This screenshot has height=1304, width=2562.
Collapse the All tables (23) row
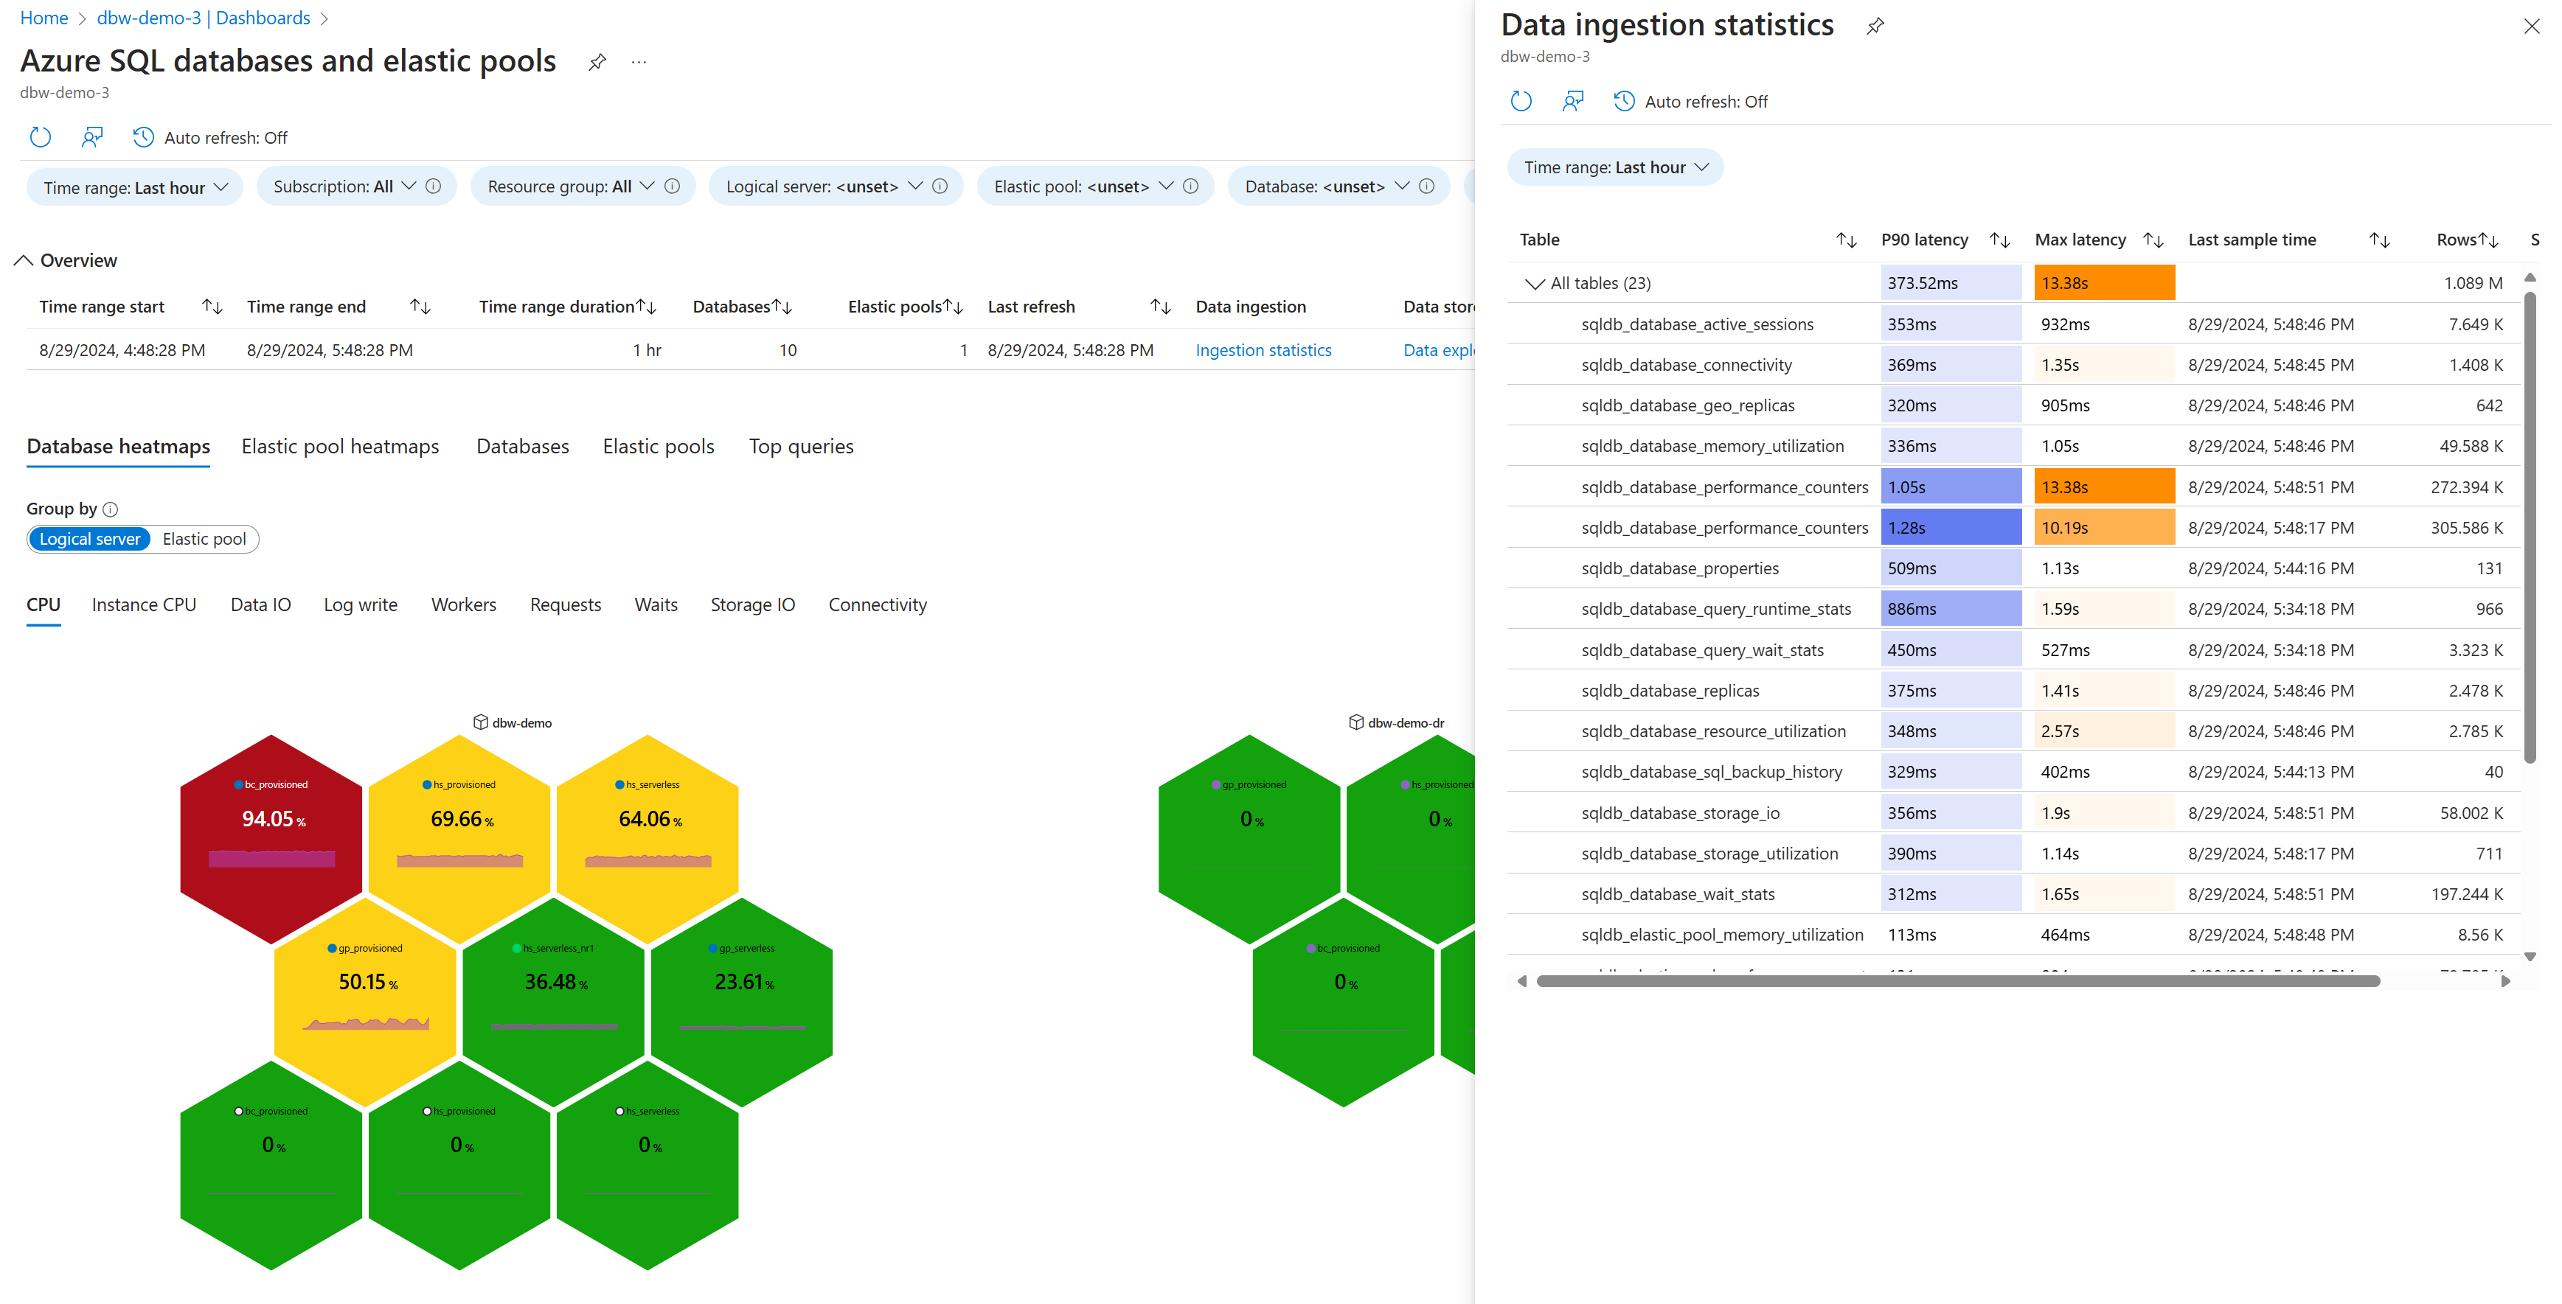click(x=1535, y=285)
